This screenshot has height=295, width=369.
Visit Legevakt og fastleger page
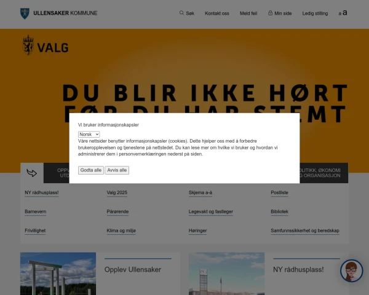pyautogui.click(x=210, y=211)
